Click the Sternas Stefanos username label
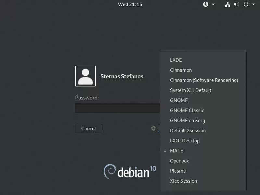The image size is (260, 195). pos(122,76)
